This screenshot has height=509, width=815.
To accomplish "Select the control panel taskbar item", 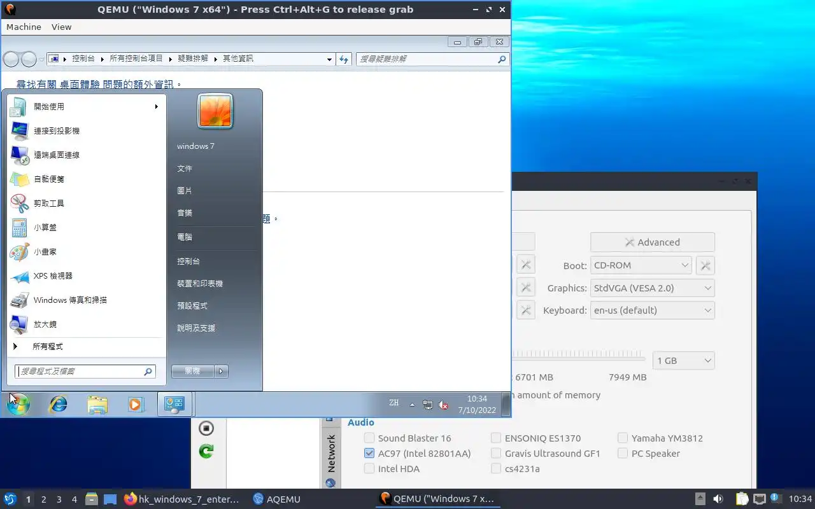I will tap(174, 404).
